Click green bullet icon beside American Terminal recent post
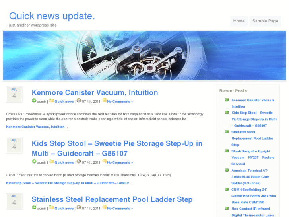289x217 pixels. click(x=227, y=170)
